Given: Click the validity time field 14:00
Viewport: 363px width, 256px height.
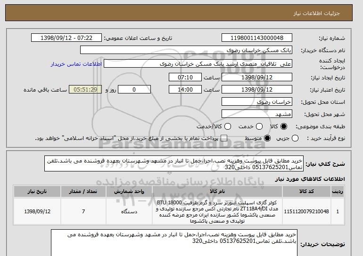Looking at the screenshot, I should (185, 90).
